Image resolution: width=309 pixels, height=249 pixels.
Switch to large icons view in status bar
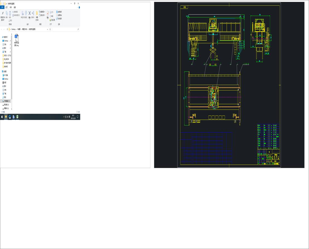point(79,112)
